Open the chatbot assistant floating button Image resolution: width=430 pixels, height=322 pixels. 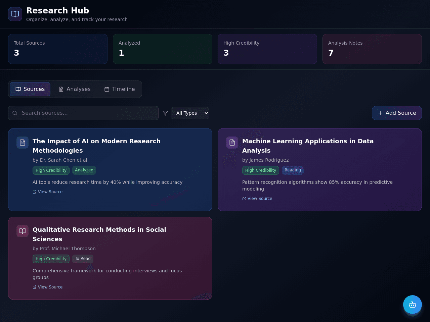tap(413, 305)
